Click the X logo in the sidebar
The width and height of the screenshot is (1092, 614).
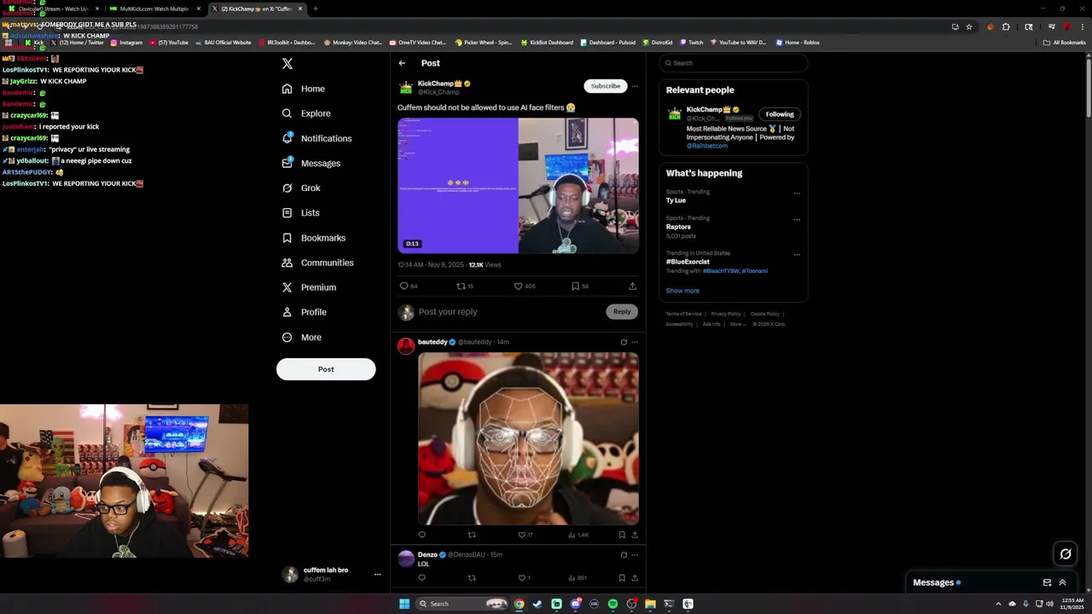288,64
